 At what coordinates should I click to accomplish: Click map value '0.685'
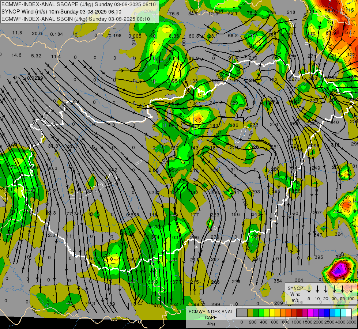133,215
